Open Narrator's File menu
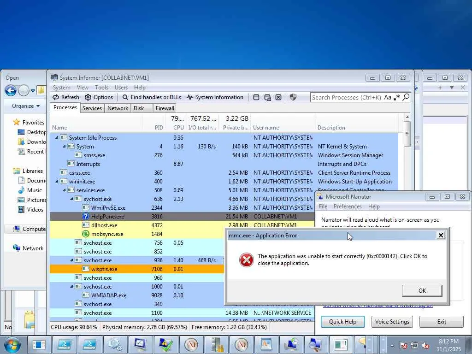Viewport: 472px width, 354px height. point(323,206)
